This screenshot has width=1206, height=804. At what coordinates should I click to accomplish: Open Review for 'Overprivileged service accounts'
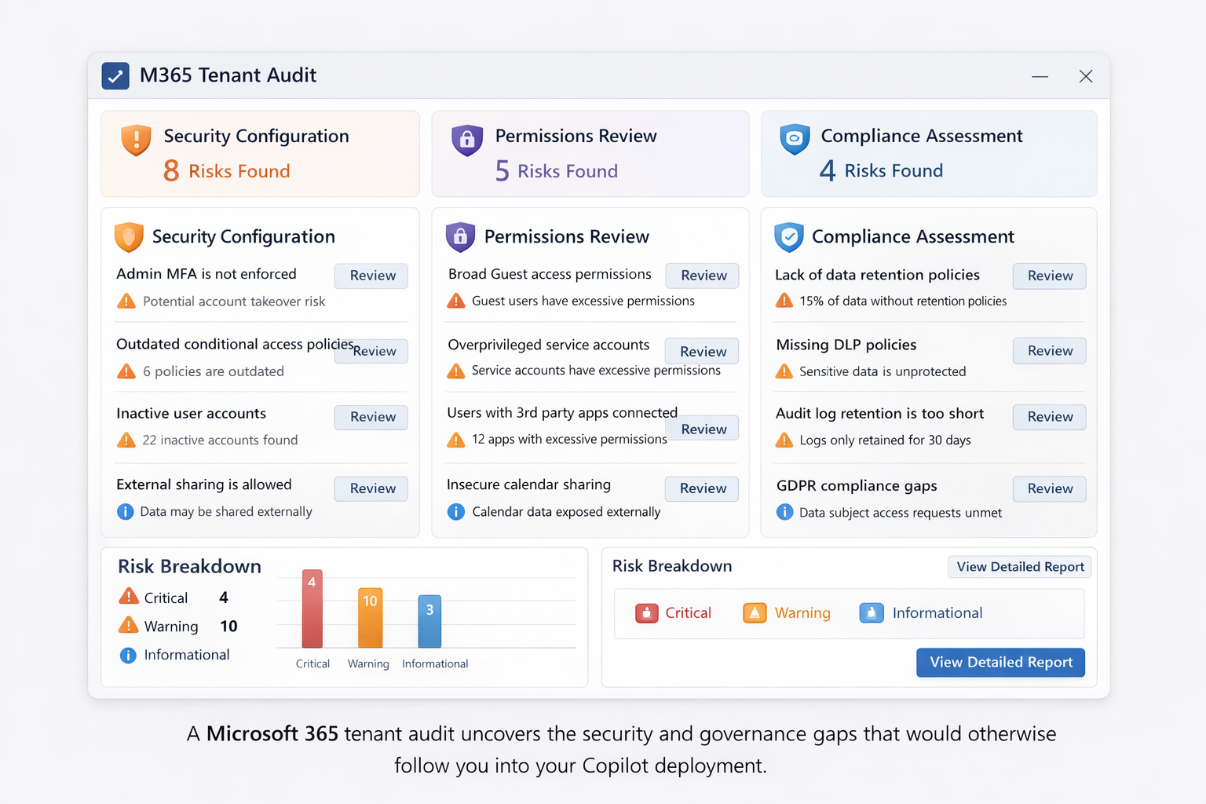click(x=702, y=351)
